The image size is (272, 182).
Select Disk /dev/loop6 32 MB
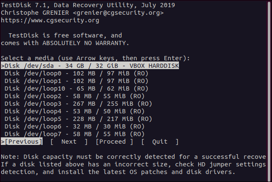click(x=75, y=126)
